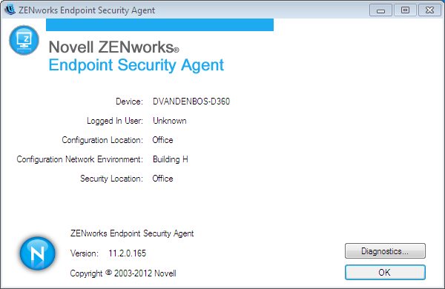The width and height of the screenshot is (445, 289).
Task: Minimize the Security Agent window
Action: pos(381,10)
